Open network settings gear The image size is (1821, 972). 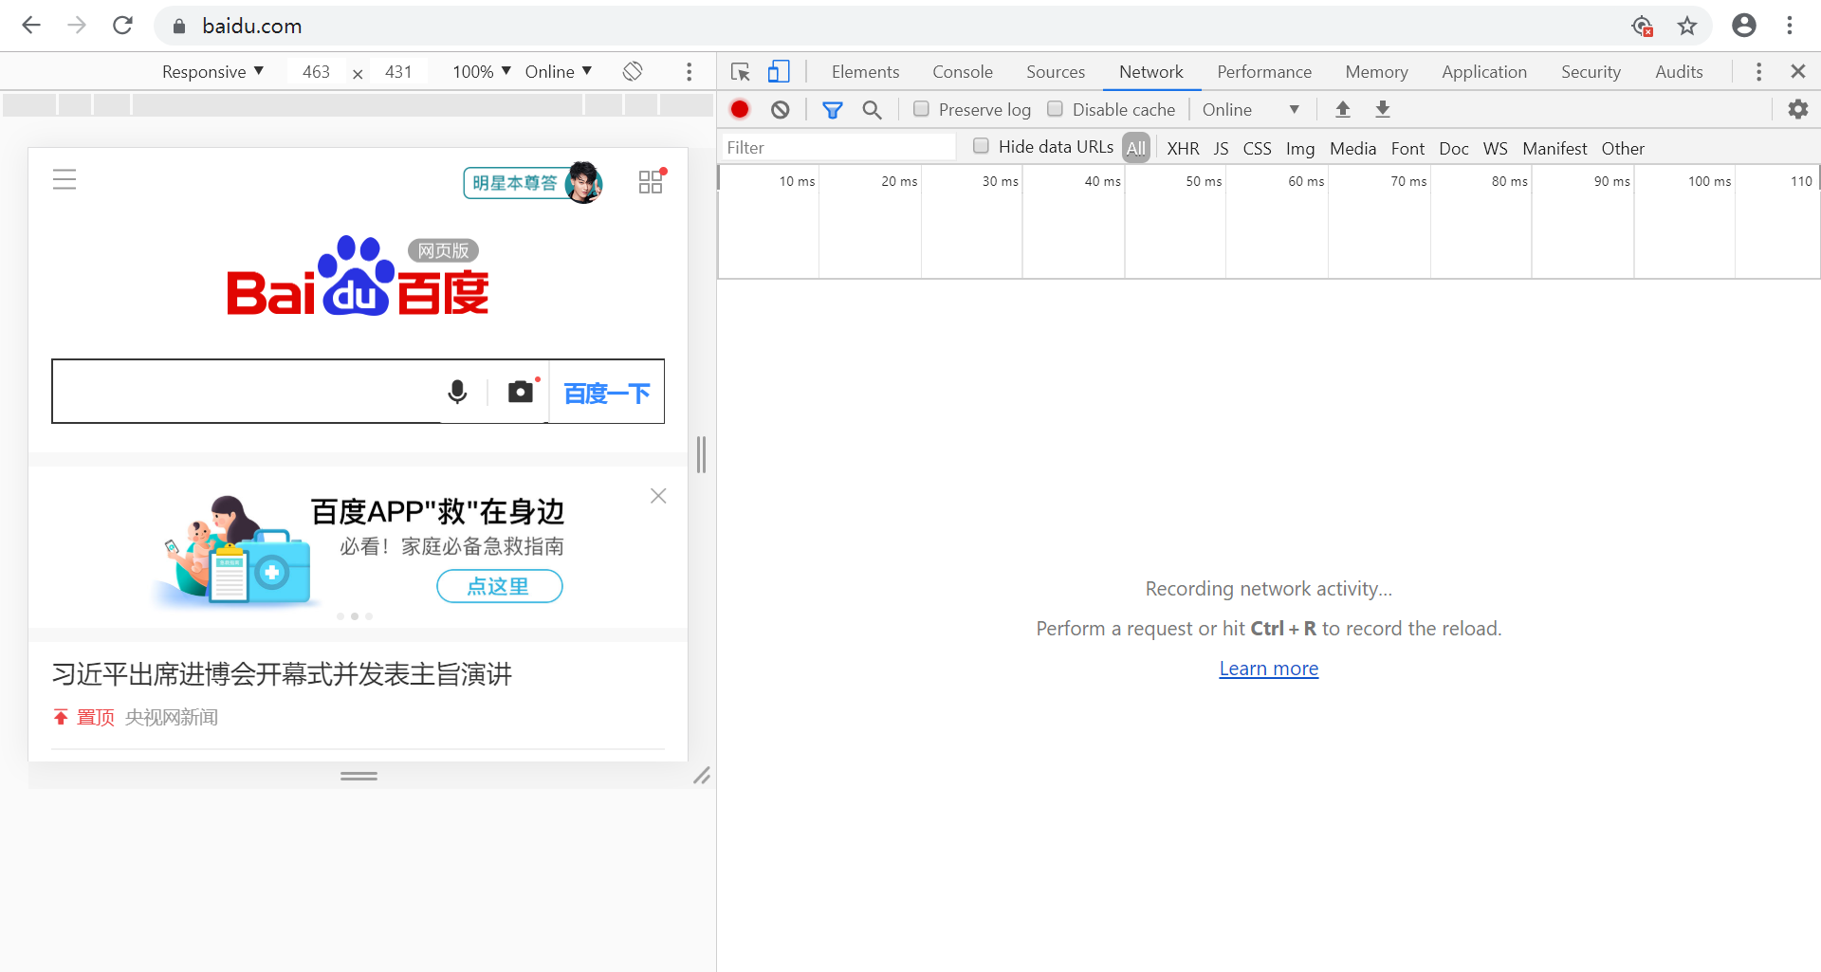point(1797,109)
